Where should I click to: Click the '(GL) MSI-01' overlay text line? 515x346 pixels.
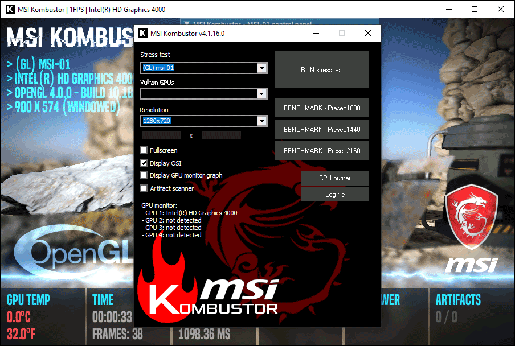pyautogui.click(x=38, y=64)
